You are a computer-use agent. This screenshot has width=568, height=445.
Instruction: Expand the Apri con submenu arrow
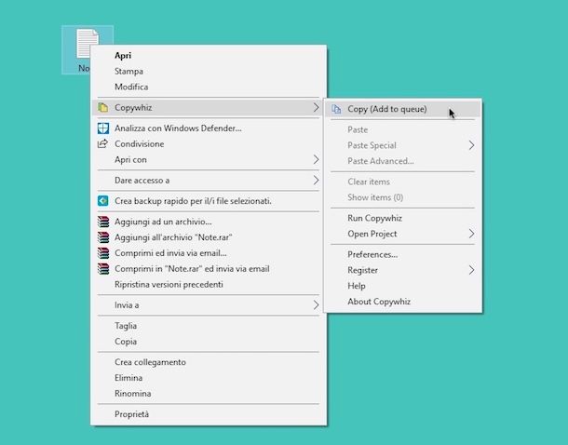(x=316, y=160)
